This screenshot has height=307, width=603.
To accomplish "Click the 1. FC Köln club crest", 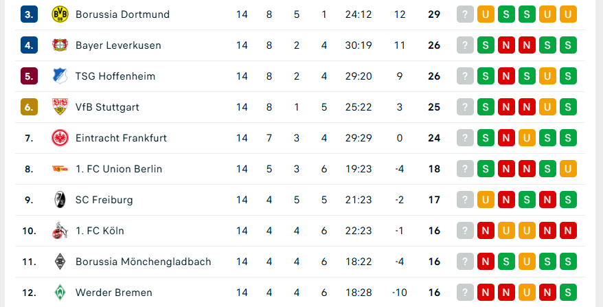I will tap(60, 231).
